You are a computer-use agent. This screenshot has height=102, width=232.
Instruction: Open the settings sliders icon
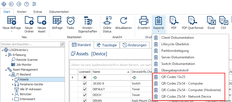pyautogui.click(x=34, y=4)
